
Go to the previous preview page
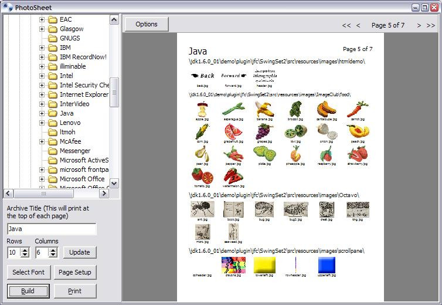358,25
